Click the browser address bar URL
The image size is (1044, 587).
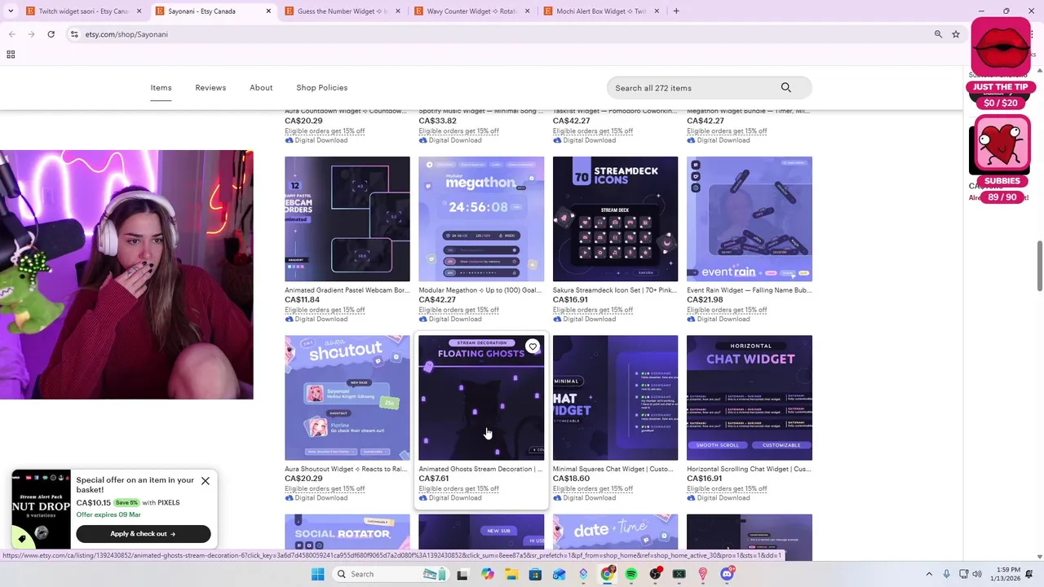[126, 34]
